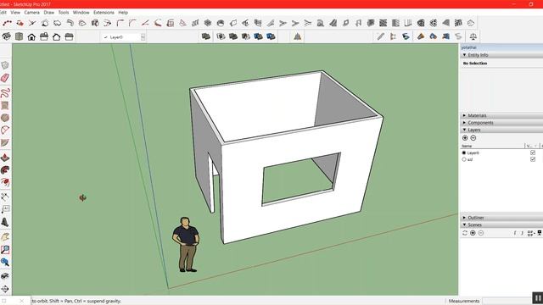This screenshot has height=305, width=543.
Task: Switch to Front view house icon
Action: point(31,36)
